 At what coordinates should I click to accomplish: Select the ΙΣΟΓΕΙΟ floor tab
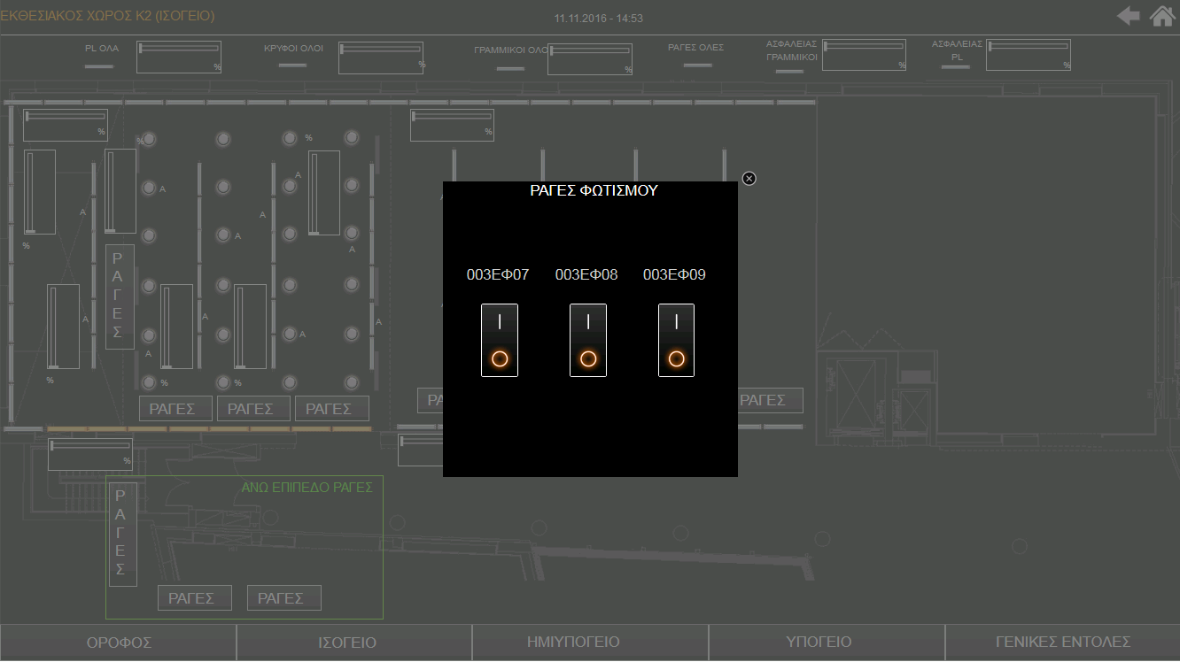tap(354, 643)
